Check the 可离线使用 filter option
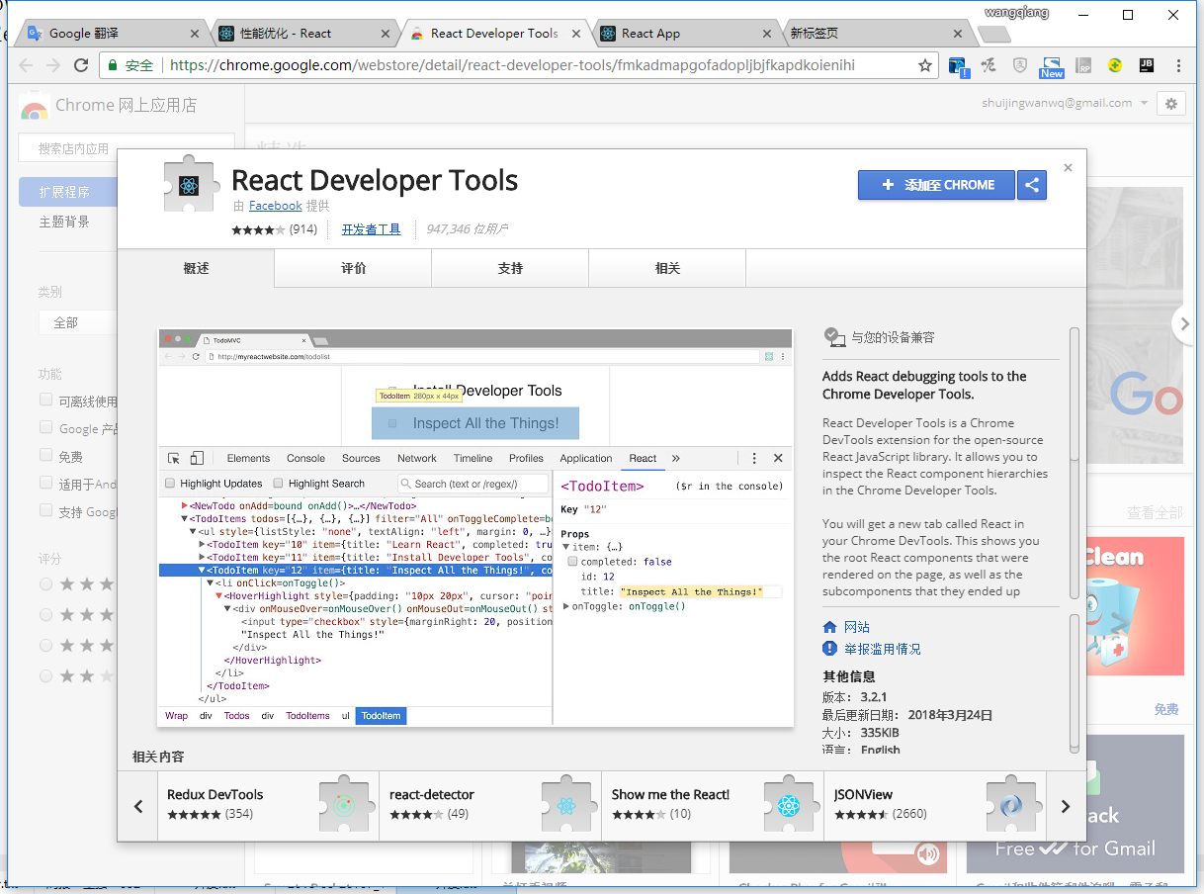Image resolution: width=1204 pixels, height=894 pixels. 45,401
